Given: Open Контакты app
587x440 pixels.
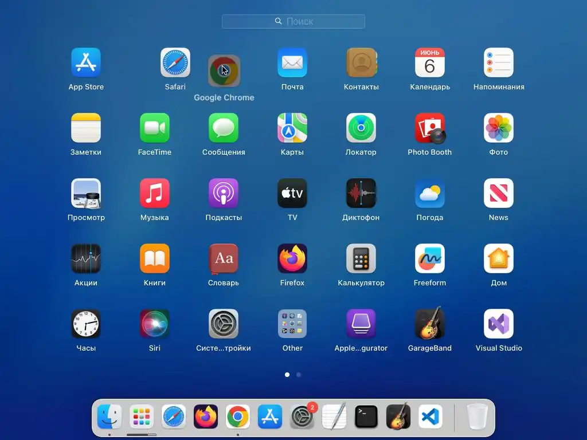Looking at the screenshot, I should [x=361, y=62].
